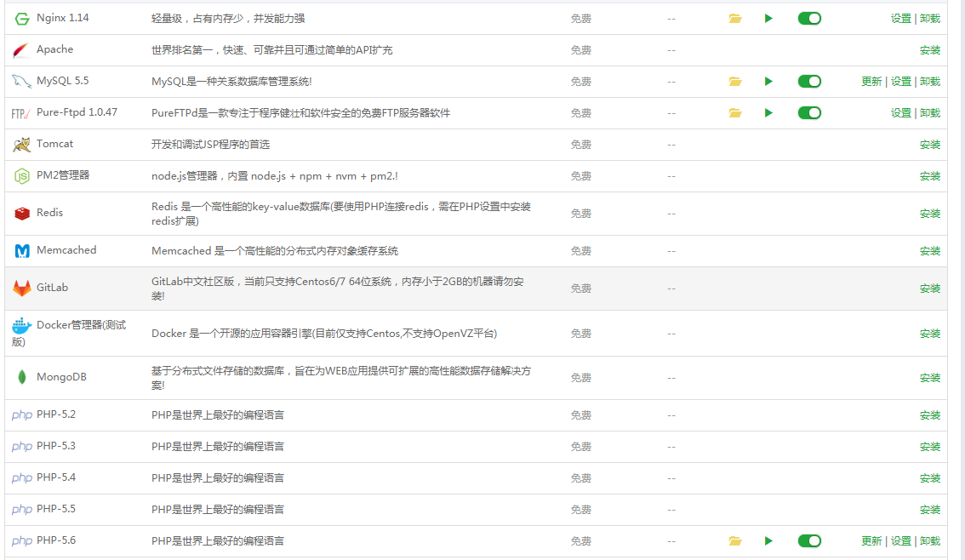Click the PHP-5.5 php icon

(21, 510)
